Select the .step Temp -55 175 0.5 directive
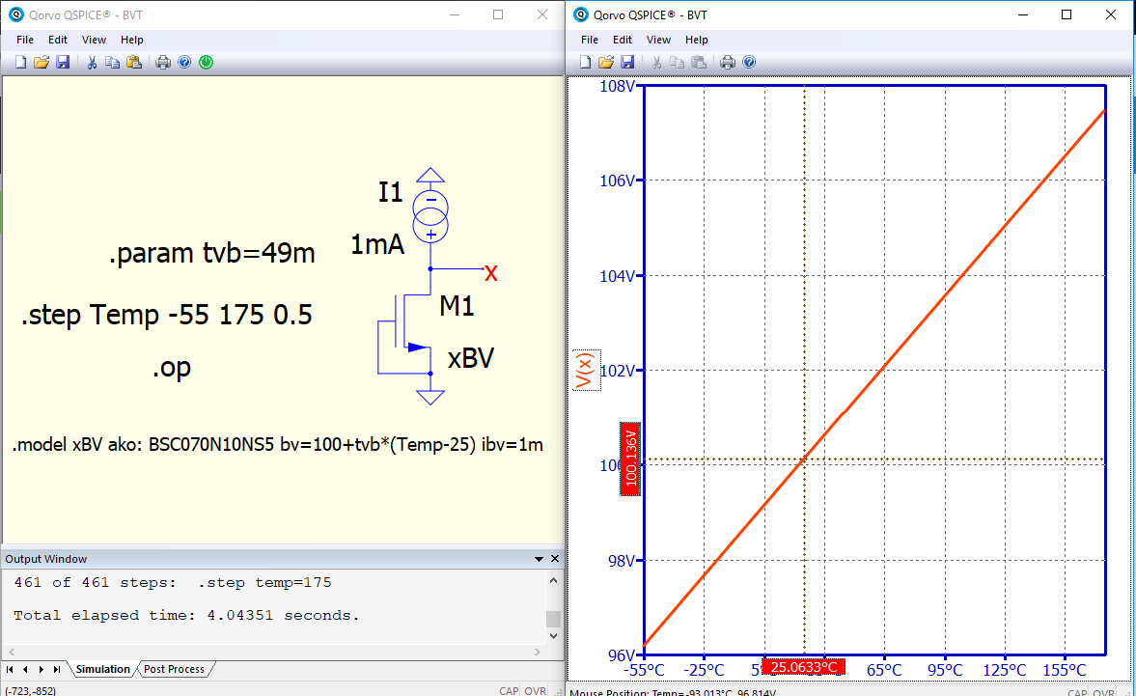The height and width of the screenshot is (696, 1136). (167, 315)
